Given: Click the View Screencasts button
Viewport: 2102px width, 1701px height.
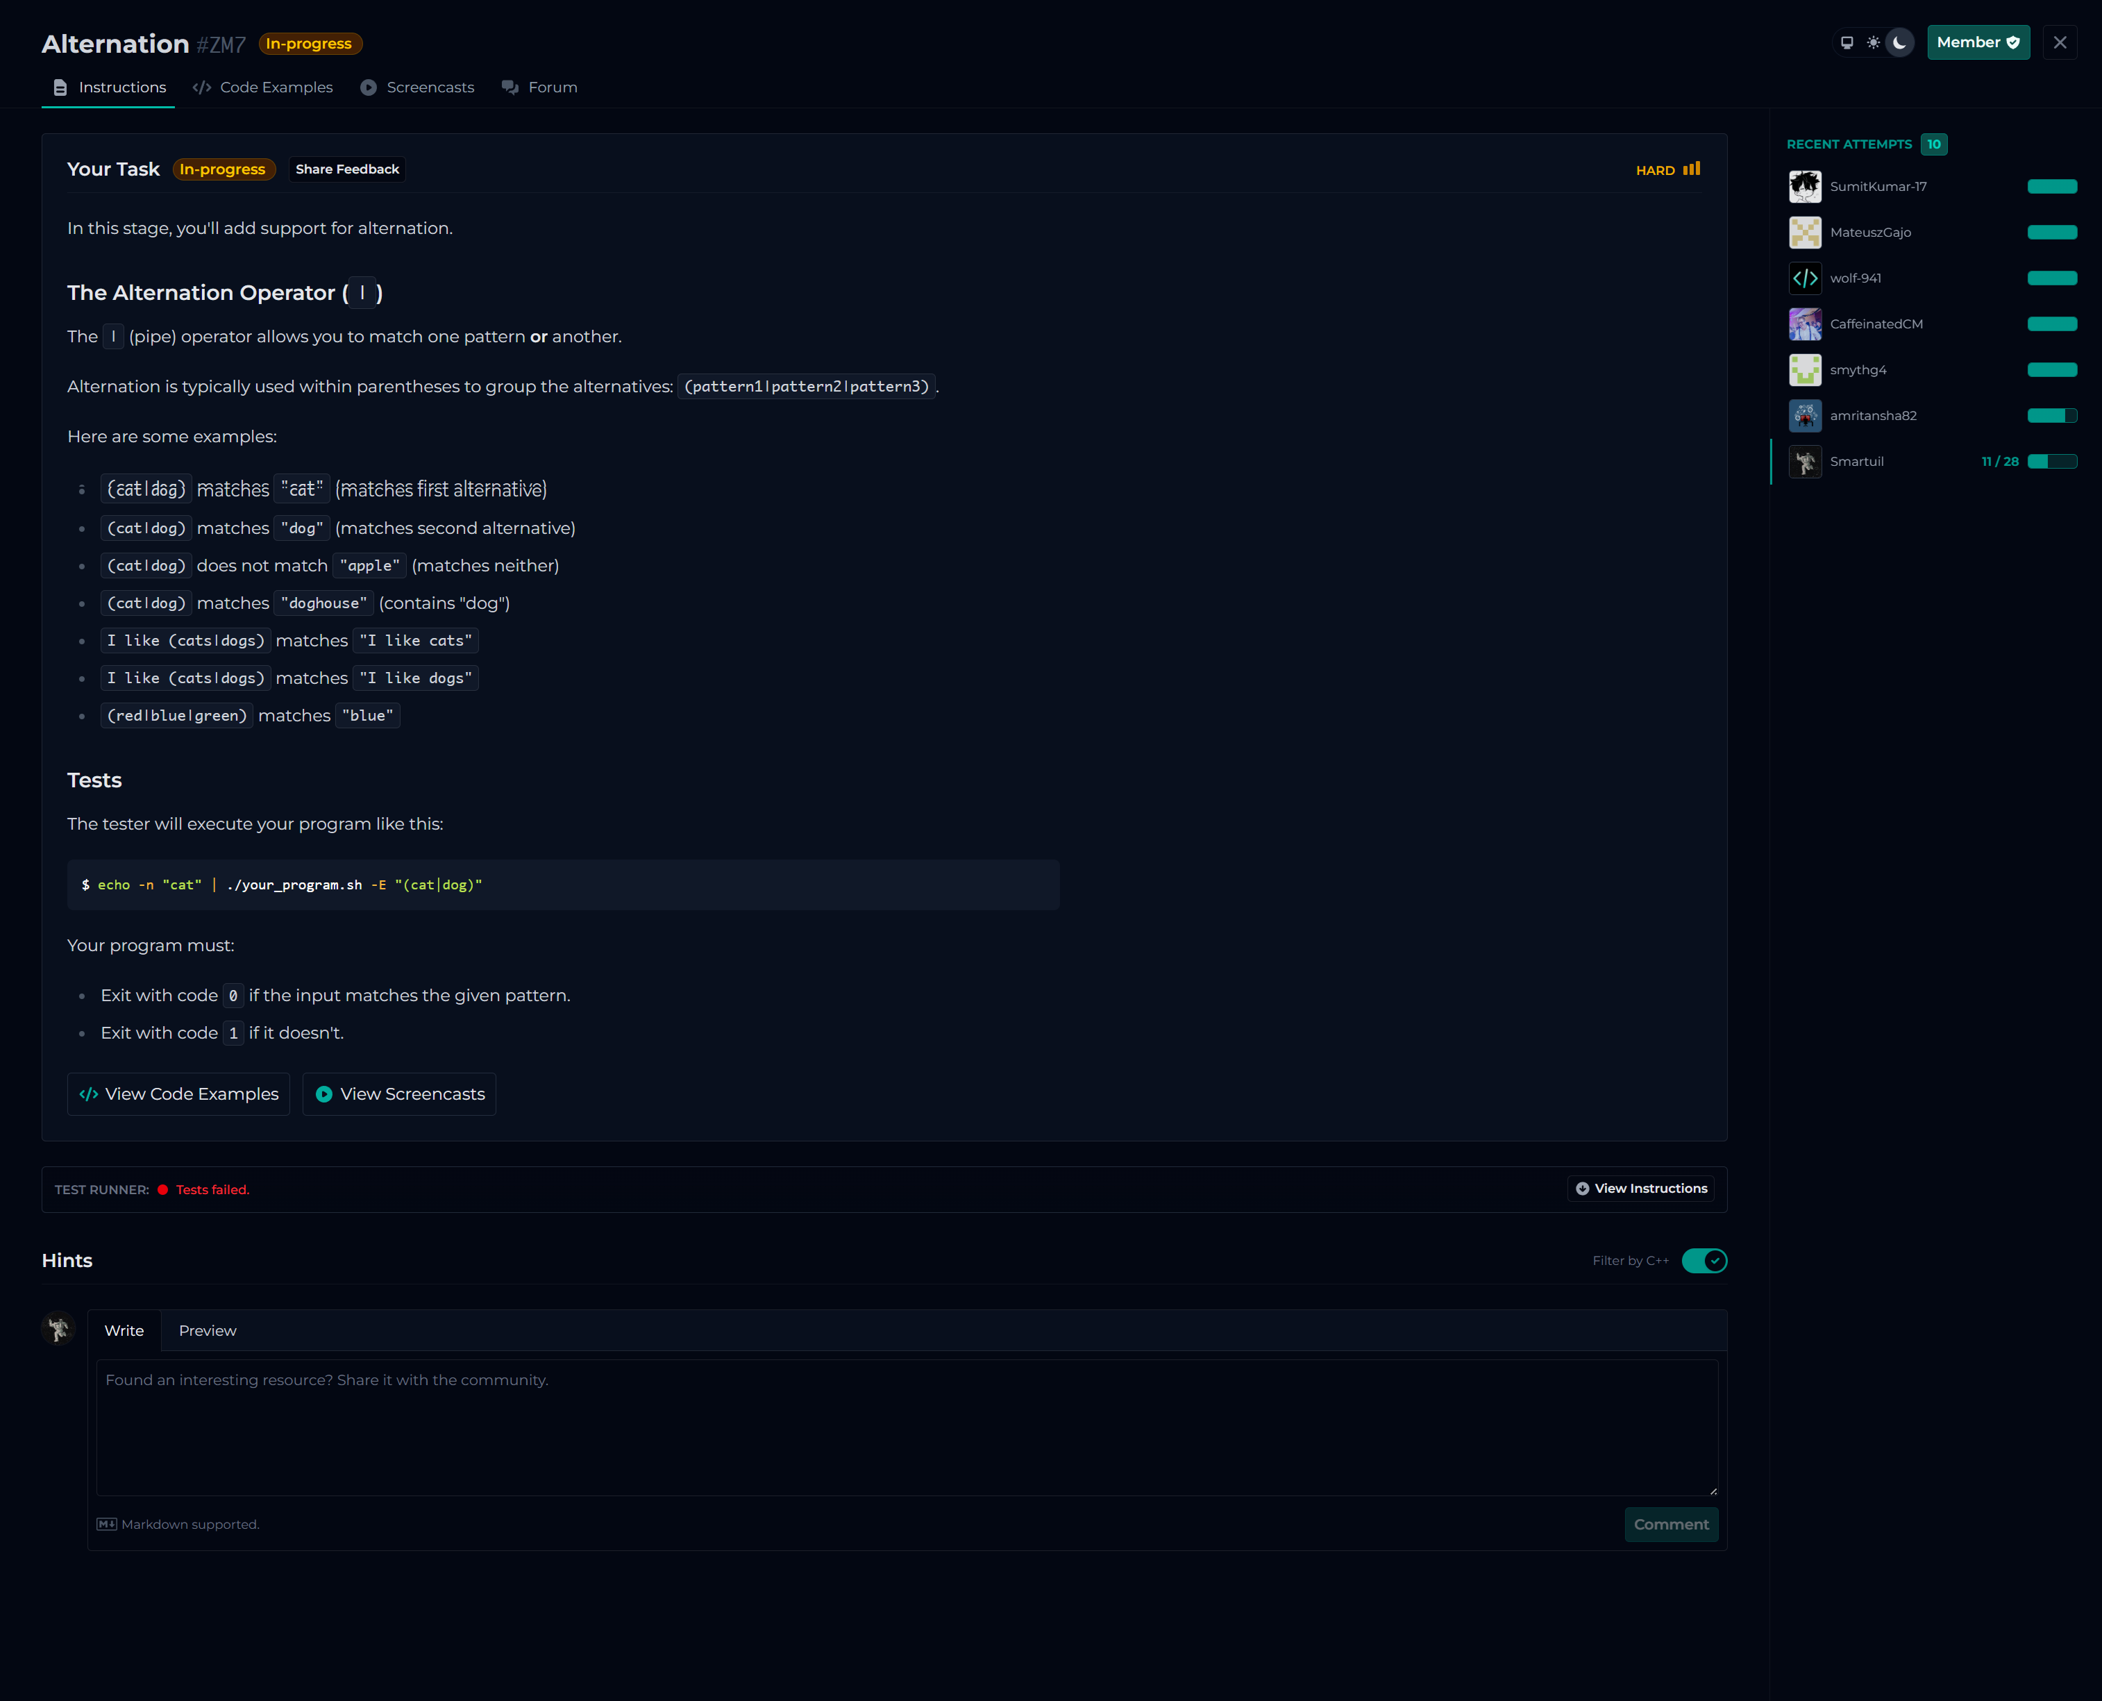Looking at the screenshot, I should [400, 1094].
